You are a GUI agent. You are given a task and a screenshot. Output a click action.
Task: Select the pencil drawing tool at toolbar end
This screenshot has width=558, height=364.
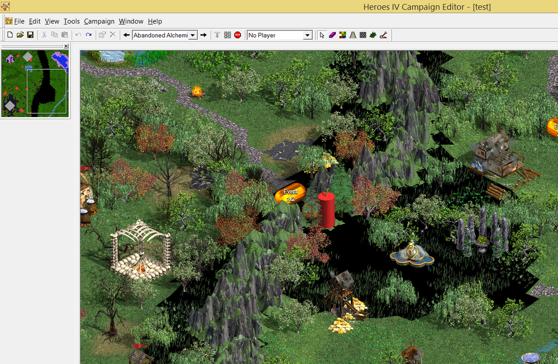(383, 35)
